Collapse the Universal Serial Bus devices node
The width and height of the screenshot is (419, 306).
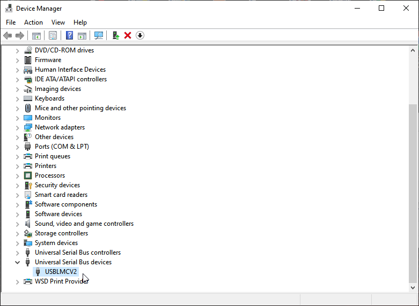click(x=17, y=262)
